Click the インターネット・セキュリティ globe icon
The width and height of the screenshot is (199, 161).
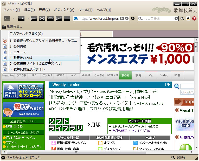[x=136, y=143]
